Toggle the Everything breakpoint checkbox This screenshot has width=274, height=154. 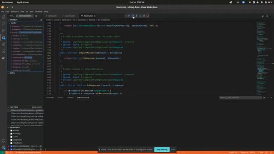[x=12, y=143]
